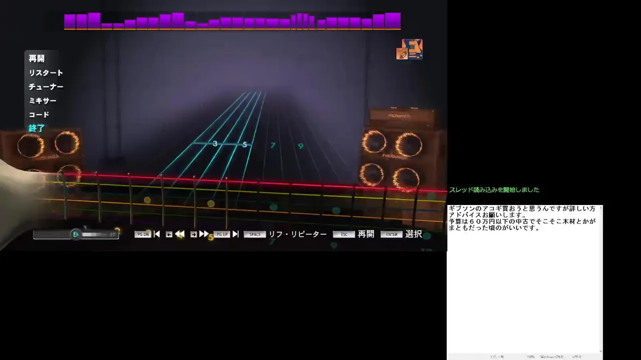Click empty text area of the notepad
The image size is (641, 360).
[522, 292]
